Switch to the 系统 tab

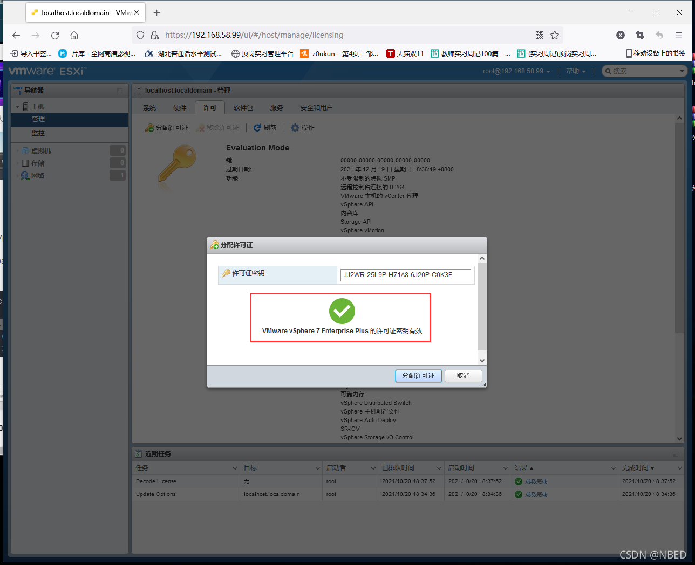point(149,108)
